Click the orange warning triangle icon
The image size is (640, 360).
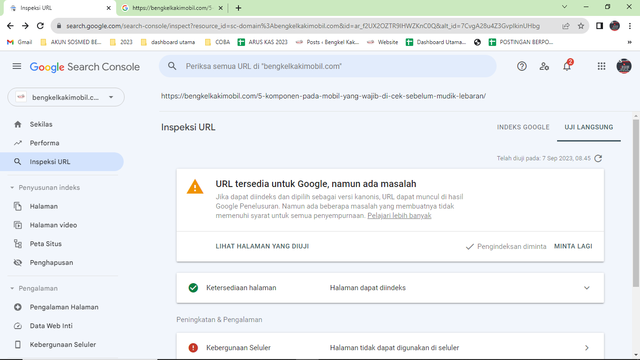click(195, 187)
